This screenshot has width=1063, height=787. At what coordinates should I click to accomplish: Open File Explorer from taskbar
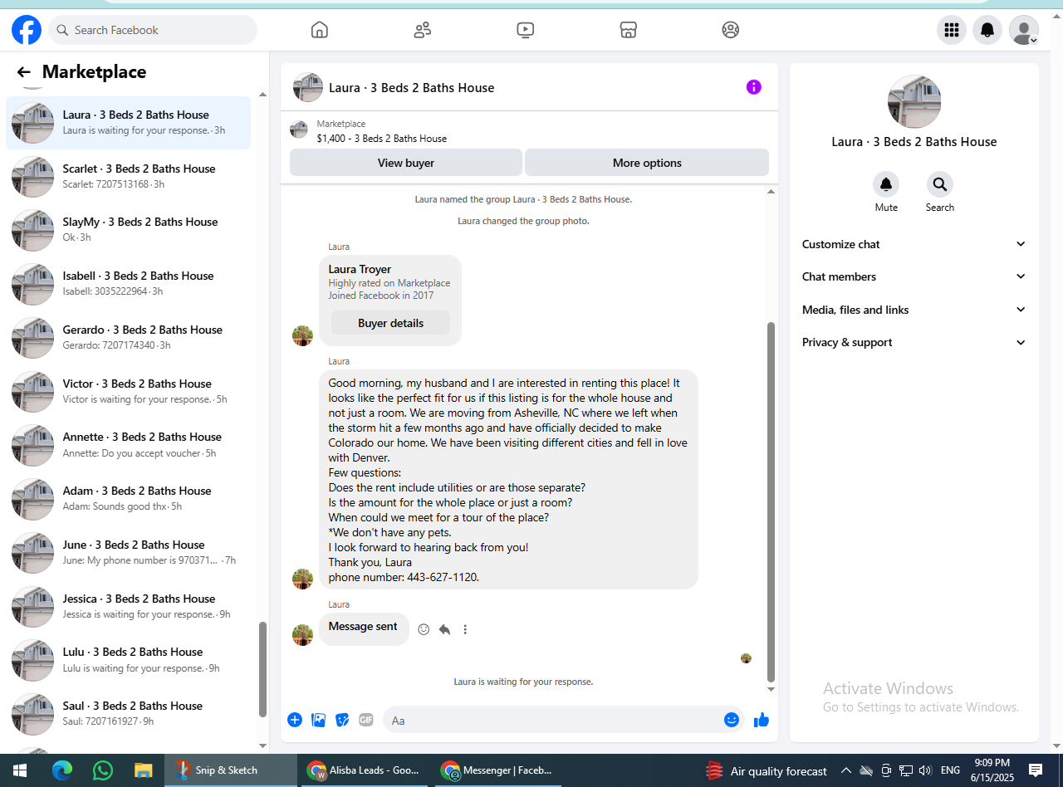(x=144, y=770)
